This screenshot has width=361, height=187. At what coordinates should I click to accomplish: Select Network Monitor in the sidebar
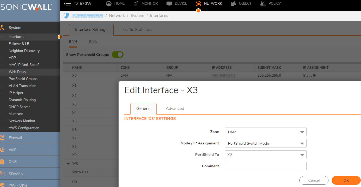[22, 121]
